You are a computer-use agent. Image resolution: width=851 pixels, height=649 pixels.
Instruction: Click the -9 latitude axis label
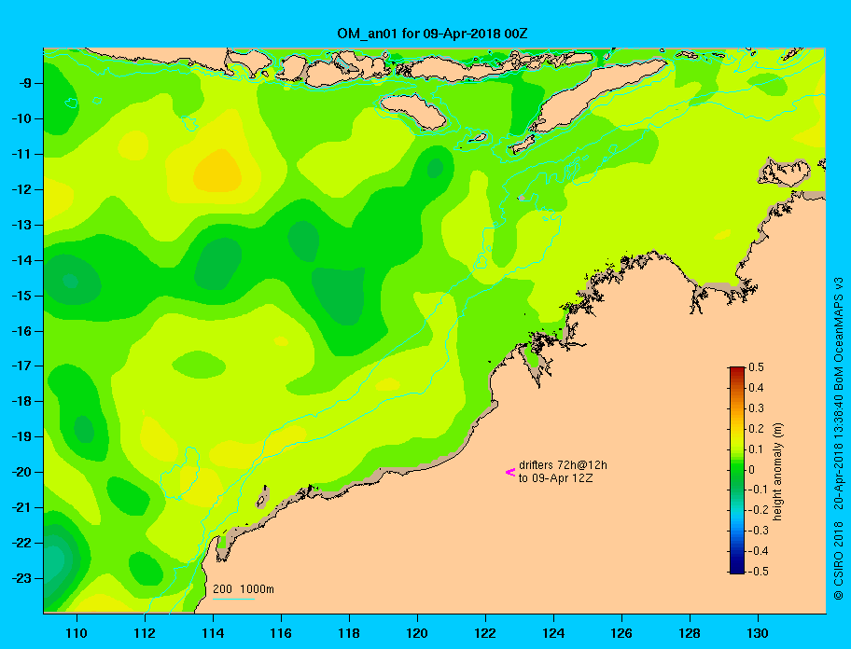click(24, 84)
